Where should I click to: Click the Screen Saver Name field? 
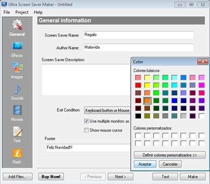[139, 35]
